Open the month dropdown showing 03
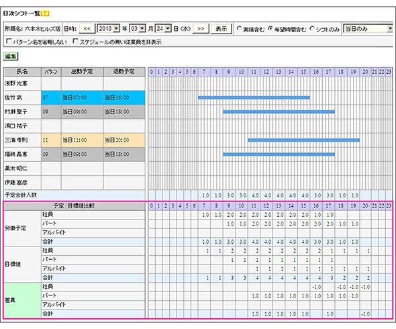This screenshot has width=396, height=329. pos(138,29)
